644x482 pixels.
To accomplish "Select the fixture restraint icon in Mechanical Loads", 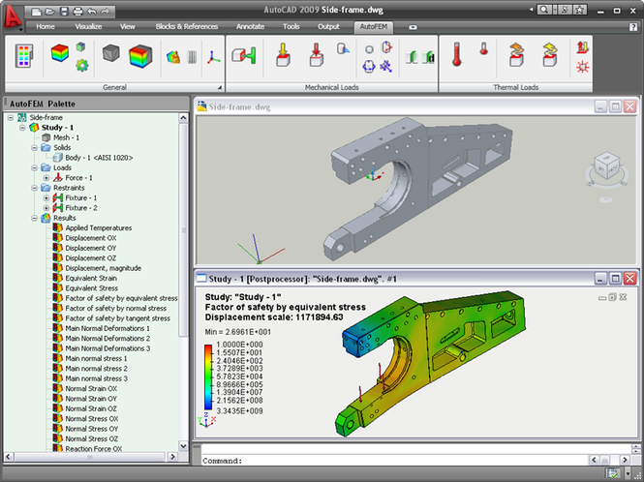I will (244, 55).
